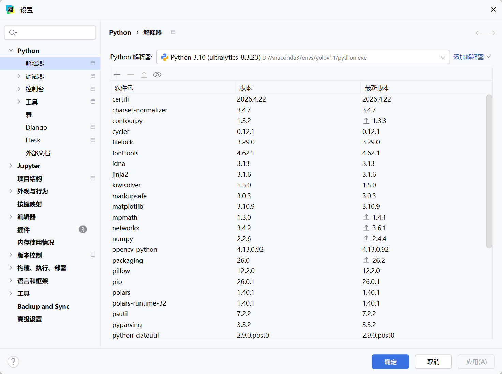502x374 pixels.
Task: Close the 设置 dialog window
Action: tap(493, 10)
